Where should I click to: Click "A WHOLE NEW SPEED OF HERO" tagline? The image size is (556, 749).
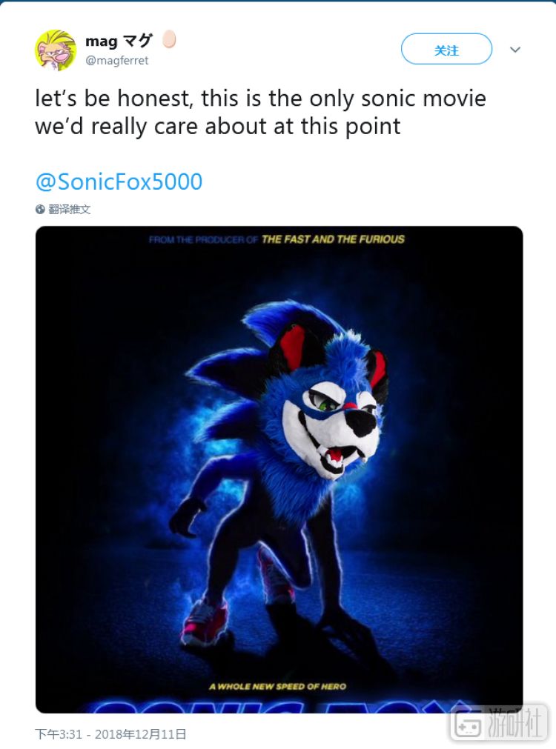277,687
